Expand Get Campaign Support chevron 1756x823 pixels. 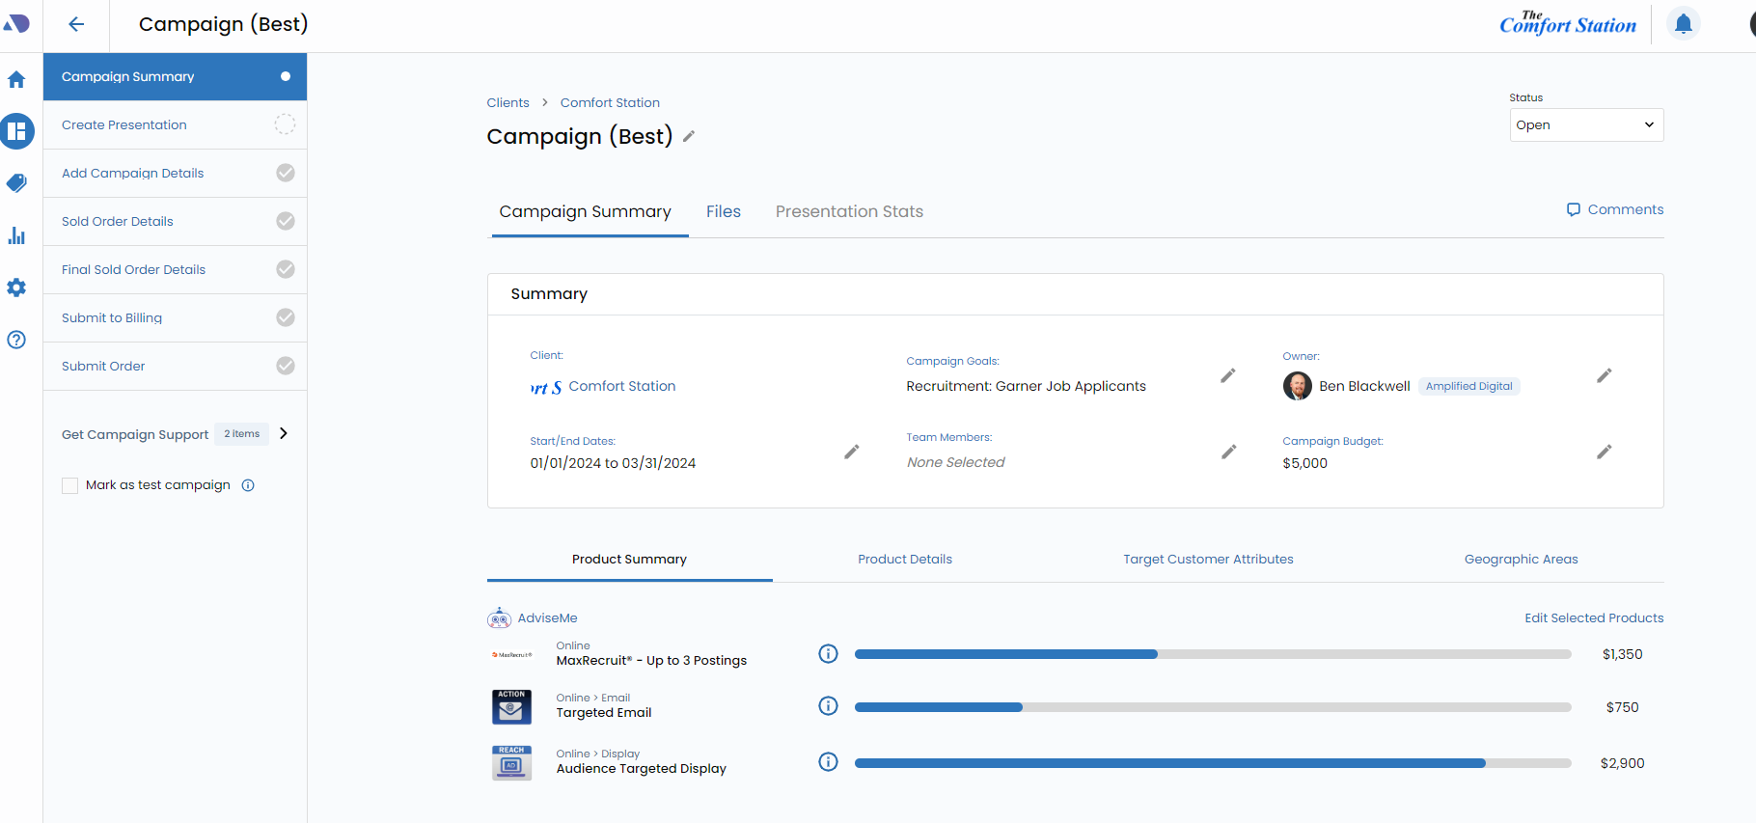[284, 433]
